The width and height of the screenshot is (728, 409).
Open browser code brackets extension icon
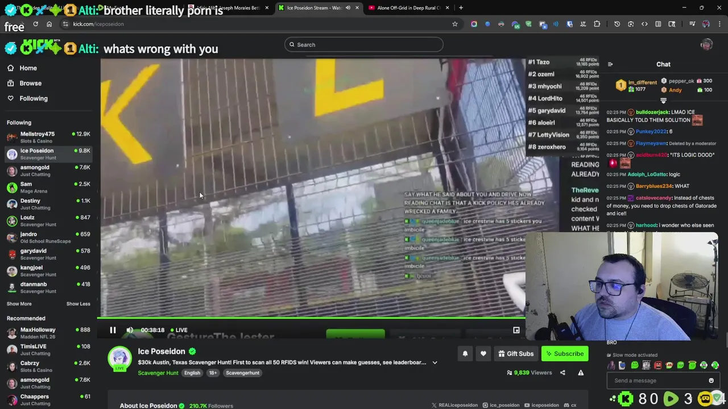644,24
